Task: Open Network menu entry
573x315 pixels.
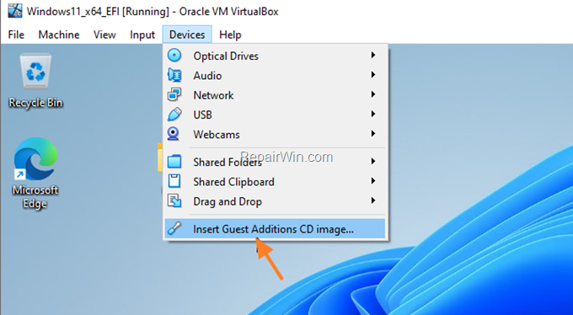Action: [275, 95]
